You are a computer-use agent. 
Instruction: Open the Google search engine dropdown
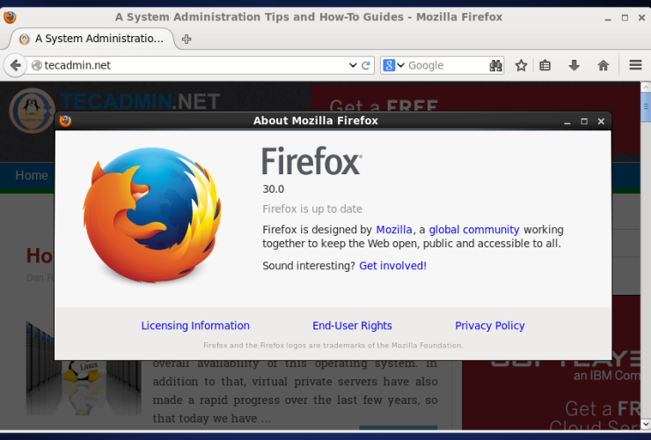click(393, 65)
